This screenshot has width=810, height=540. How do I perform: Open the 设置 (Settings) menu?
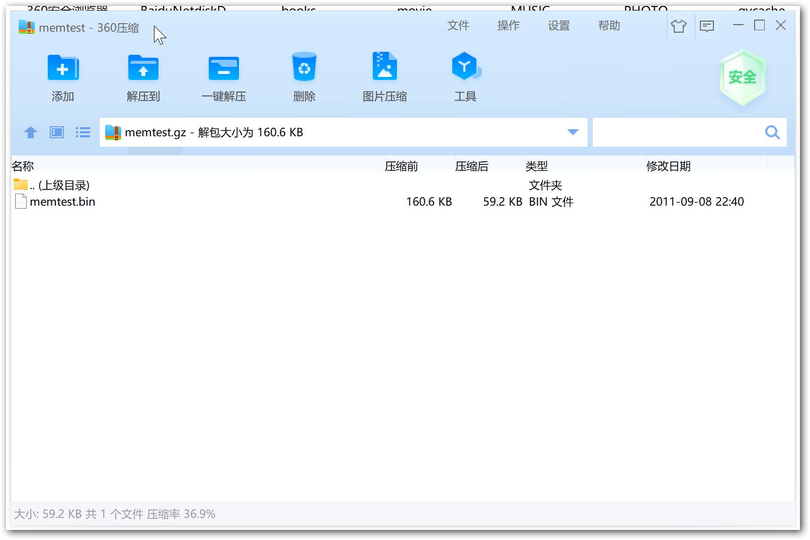tap(558, 26)
